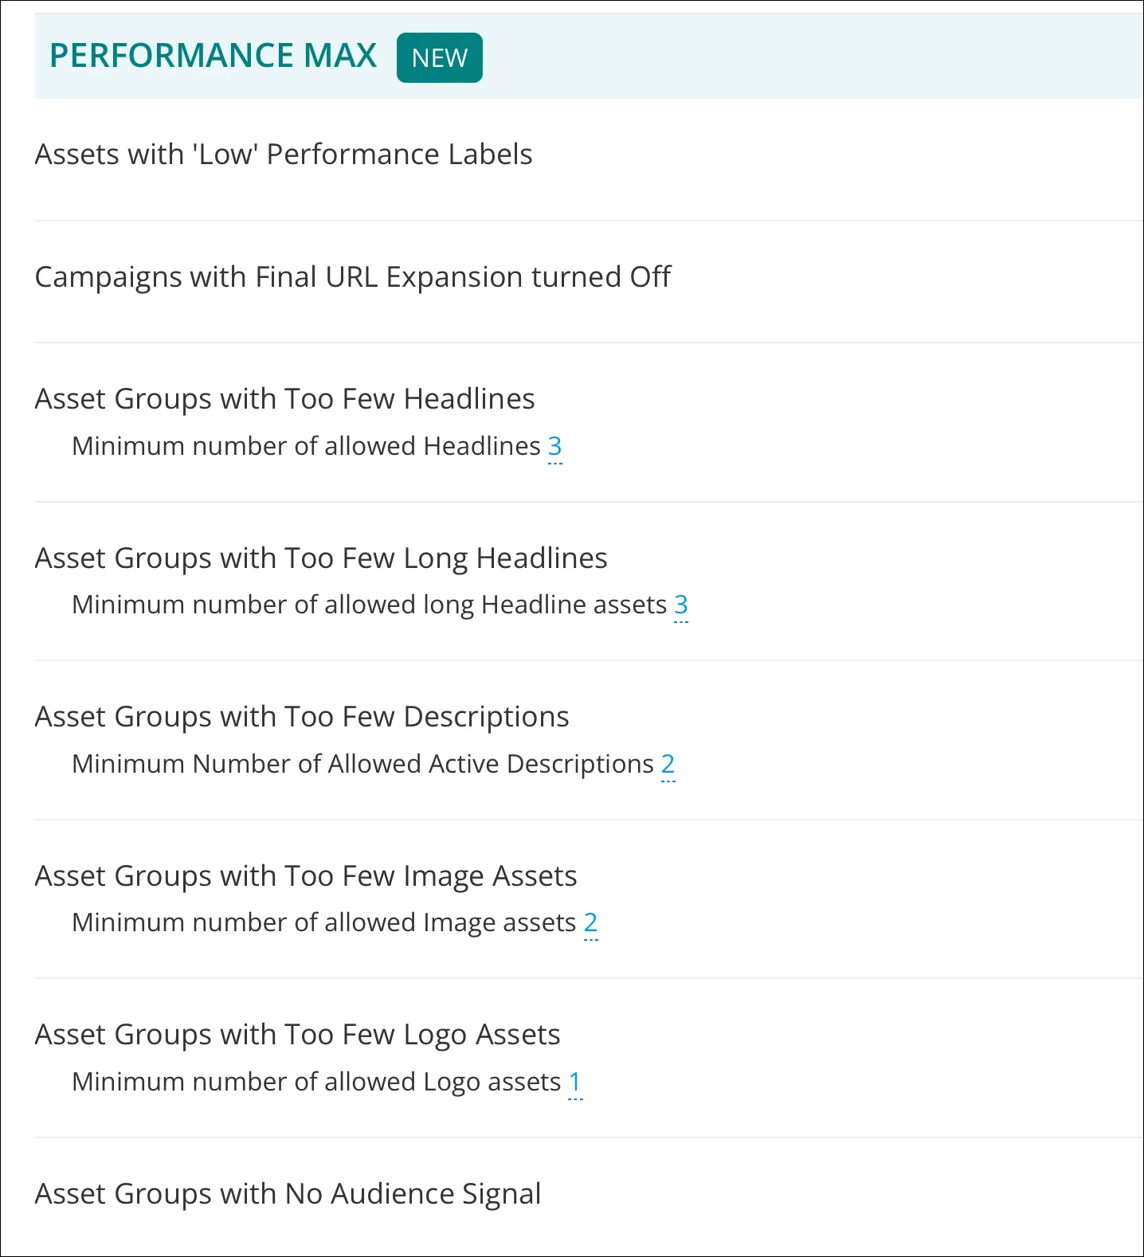
Task: Click Minimum Number of Allowed Active Descriptions label
Action: coord(362,764)
